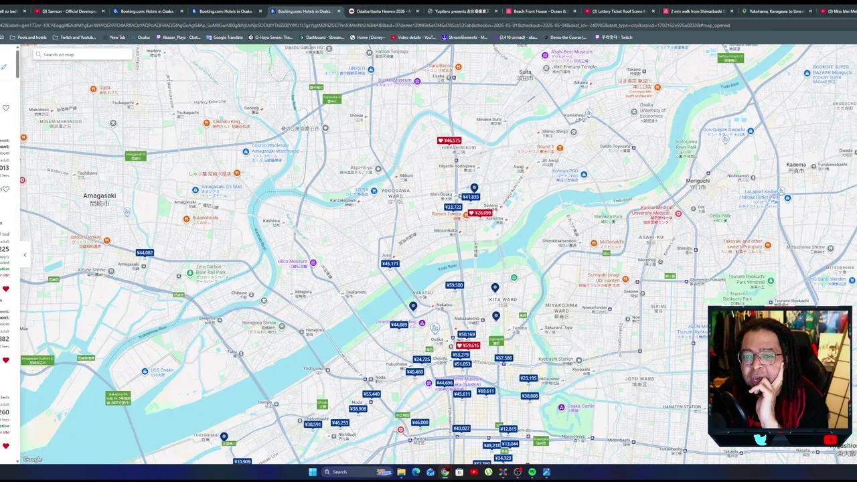The image size is (857, 482).
Task: Select the ¥12,815 hotel price marker
Action: click(508, 429)
